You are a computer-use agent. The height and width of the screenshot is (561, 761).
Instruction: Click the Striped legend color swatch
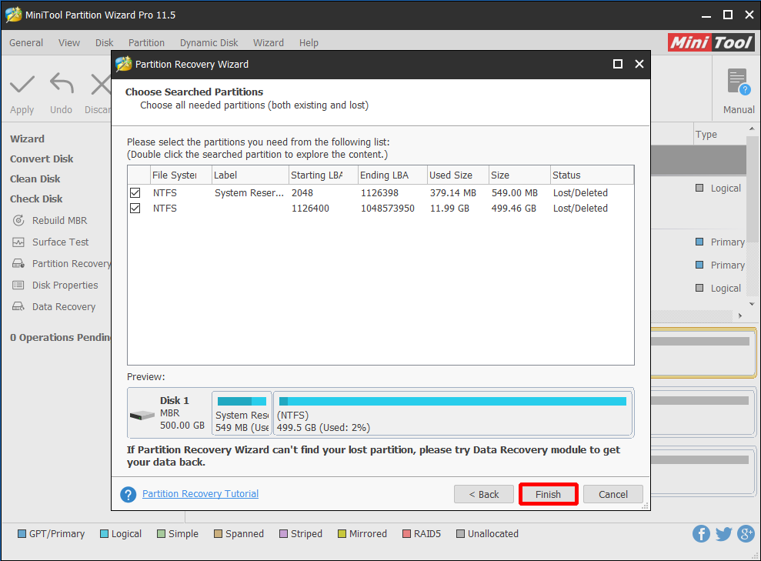[284, 534]
